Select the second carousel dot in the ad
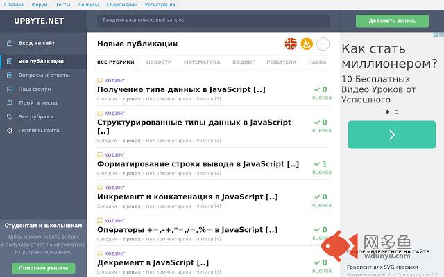444x277 pixels. click(x=396, y=111)
